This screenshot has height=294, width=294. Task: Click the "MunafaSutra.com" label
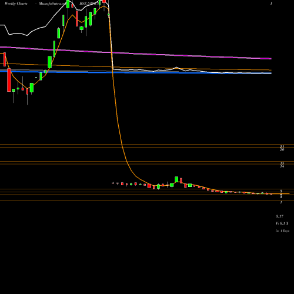(x=53, y=4)
